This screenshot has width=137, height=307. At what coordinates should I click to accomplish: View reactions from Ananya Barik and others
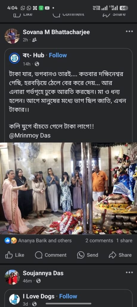pos(45,240)
